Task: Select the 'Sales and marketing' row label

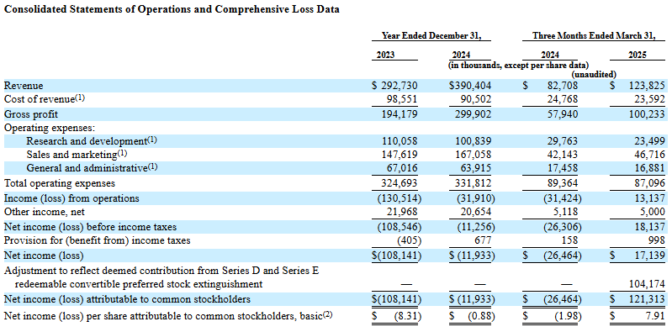Action: 77,154
